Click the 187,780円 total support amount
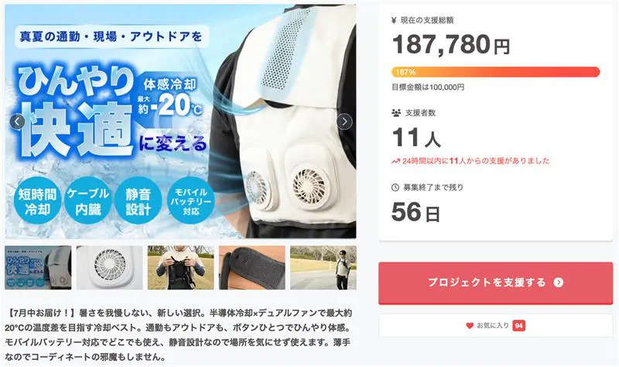 (451, 44)
